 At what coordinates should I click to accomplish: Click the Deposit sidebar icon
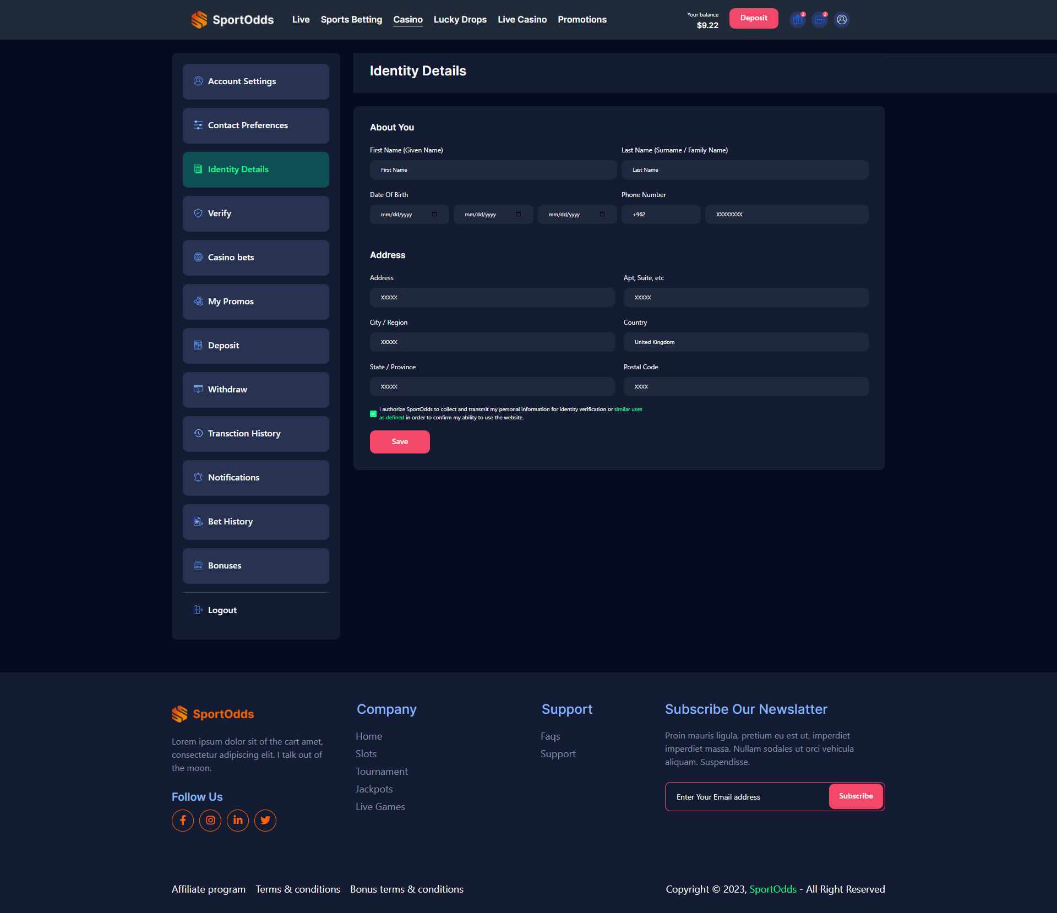(198, 345)
